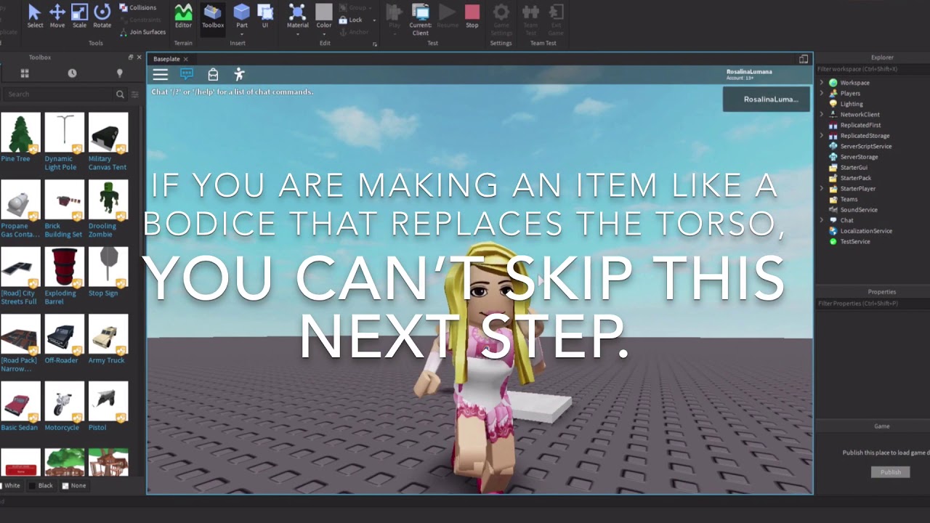Select StarterPack in Explorer

coord(855,178)
